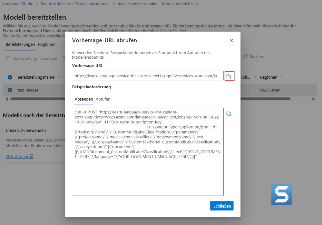This screenshot has width=322, height=225.
Task: Click the Schließen button
Action: [222, 206]
